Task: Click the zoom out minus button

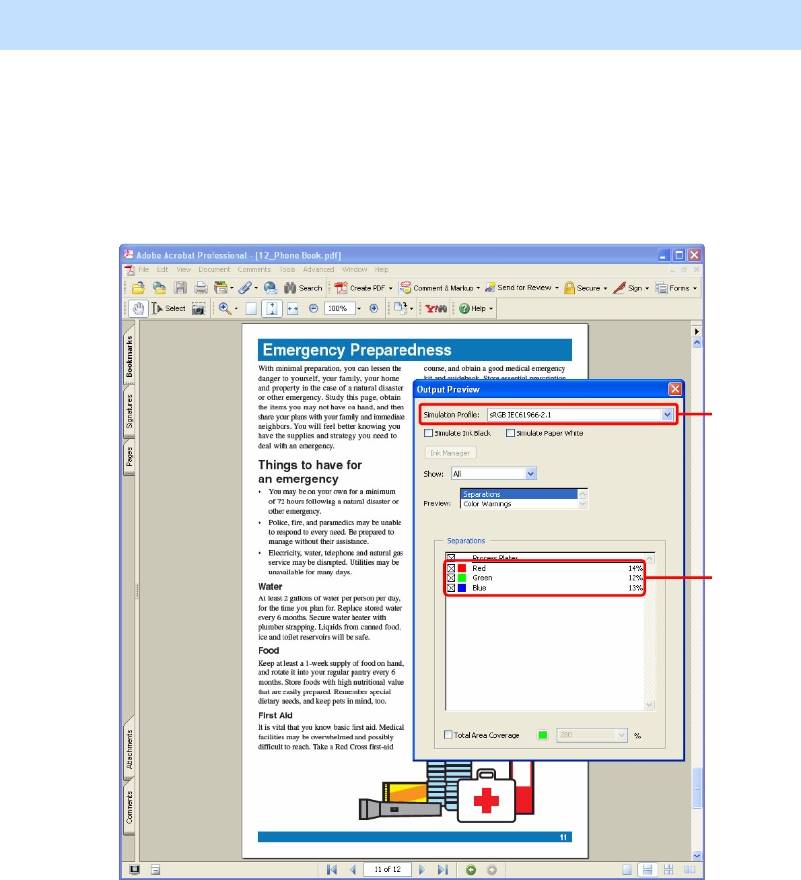Action: point(313,308)
